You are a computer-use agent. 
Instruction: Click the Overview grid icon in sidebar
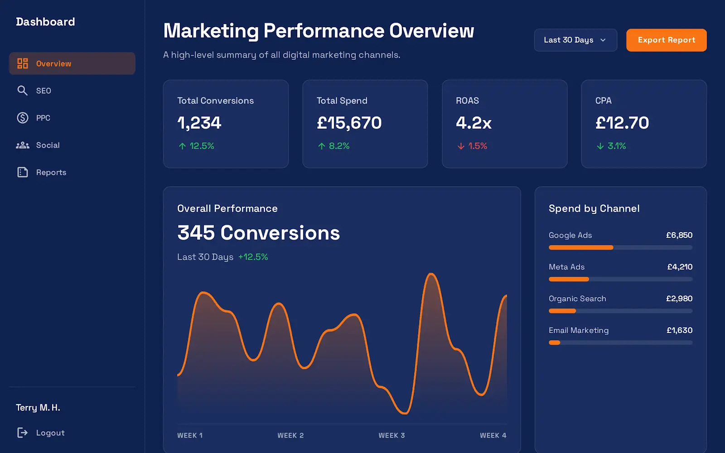coord(23,63)
